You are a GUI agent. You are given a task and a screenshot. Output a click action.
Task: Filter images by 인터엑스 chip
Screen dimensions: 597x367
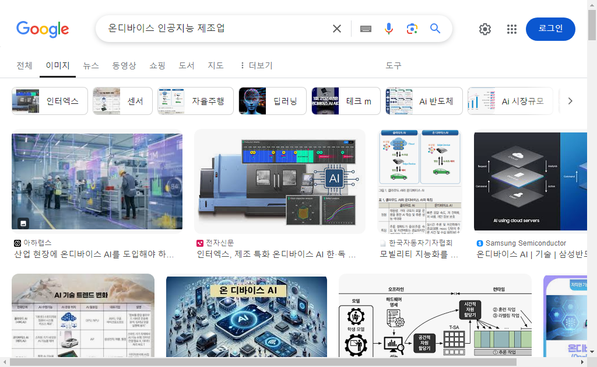pos(50,101)
